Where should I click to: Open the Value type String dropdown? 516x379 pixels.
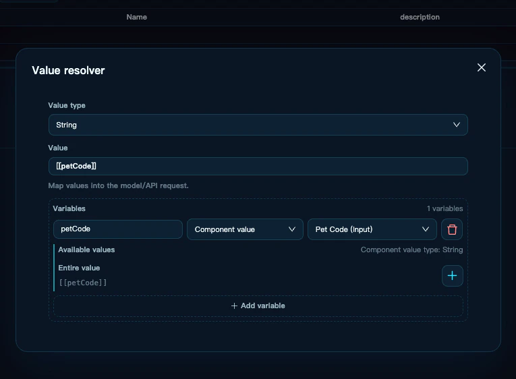tap(258, 125)
